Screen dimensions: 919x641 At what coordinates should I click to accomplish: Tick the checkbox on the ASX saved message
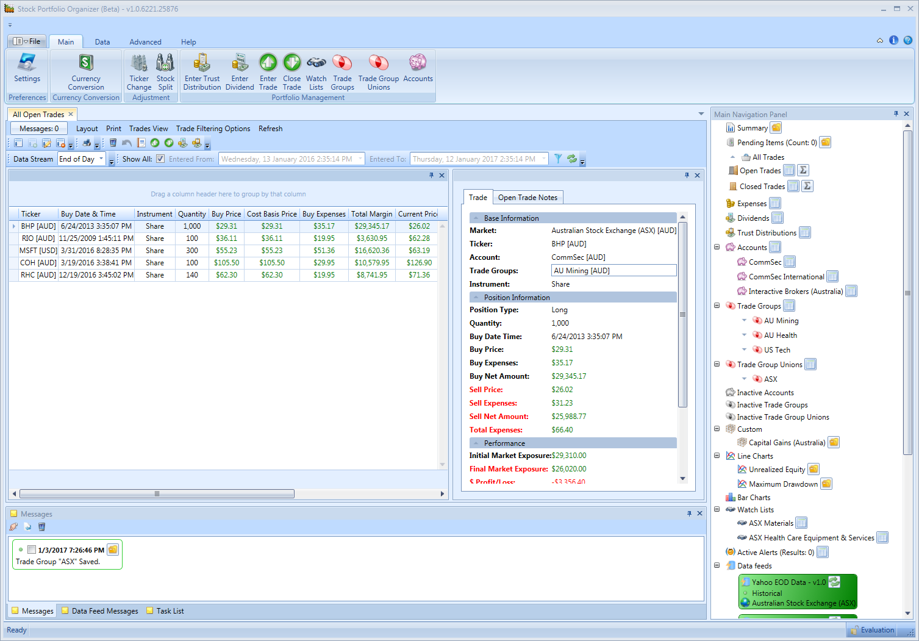(x=32, y=549)
